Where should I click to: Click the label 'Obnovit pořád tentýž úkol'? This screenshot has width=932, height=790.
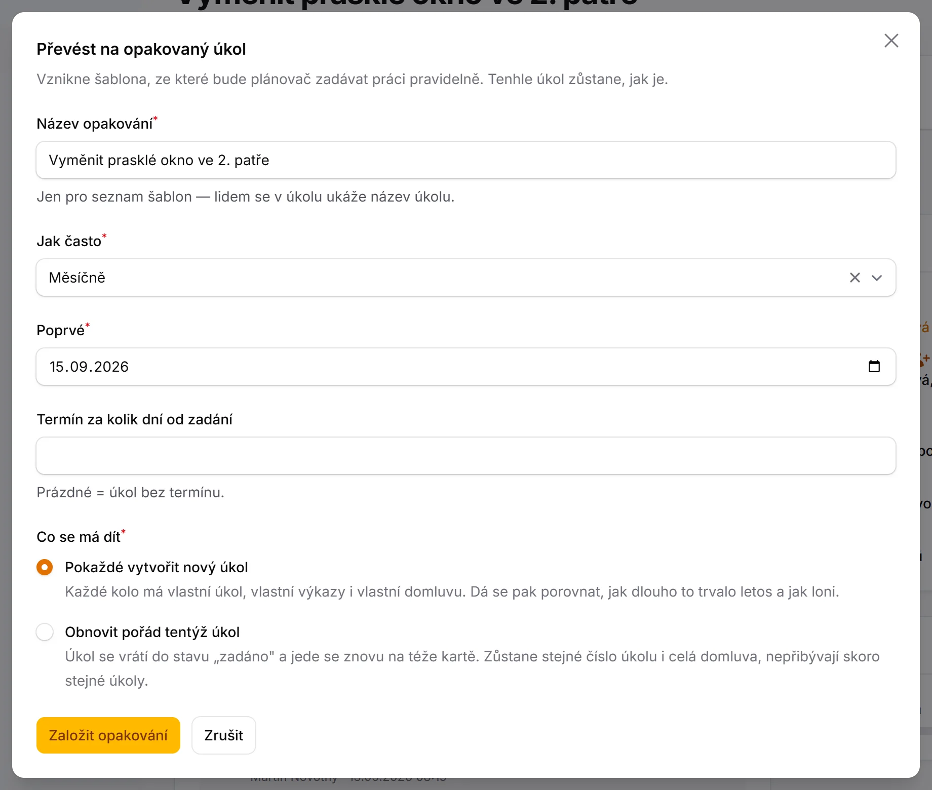[x=152, y=632]
